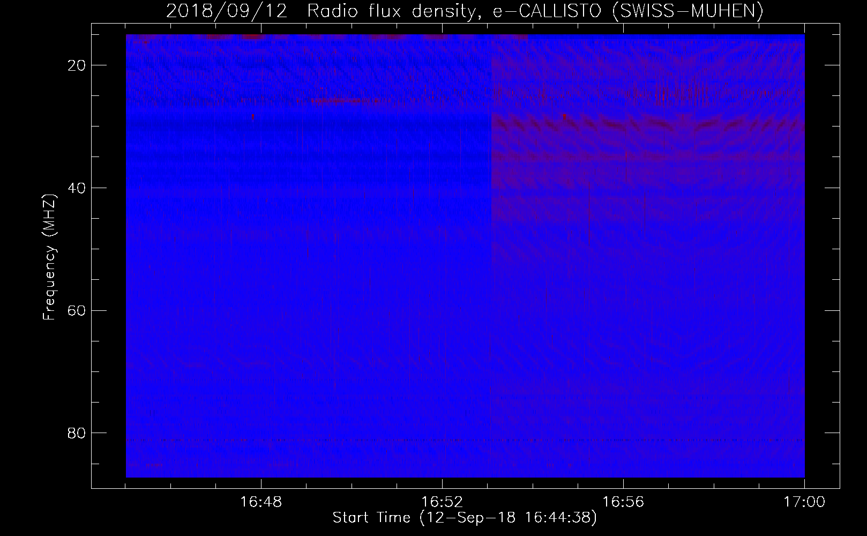The width and height of the screenshot is (867, 536).
Task: Click the 'Start Time (12-Sep-18 16:44:38)' label
Action: pyautogui.click(x=465, y=518)
